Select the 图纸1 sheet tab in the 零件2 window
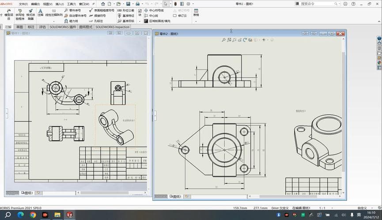Viewport: 382px width, 220px height. coord(176,196)
